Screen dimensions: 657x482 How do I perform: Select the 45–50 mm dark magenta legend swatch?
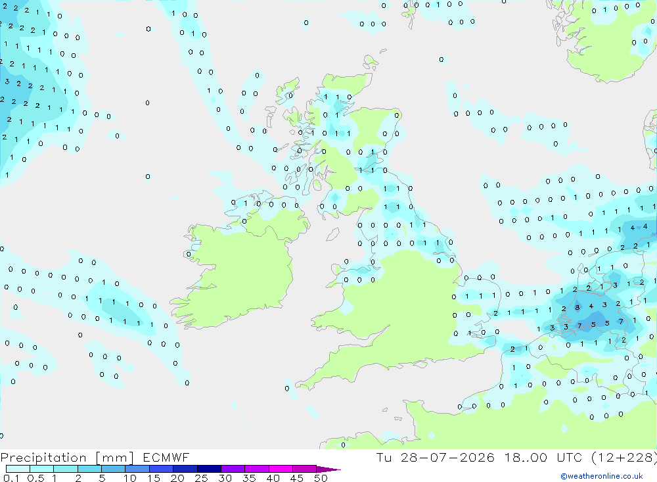(x=305, y=469)
